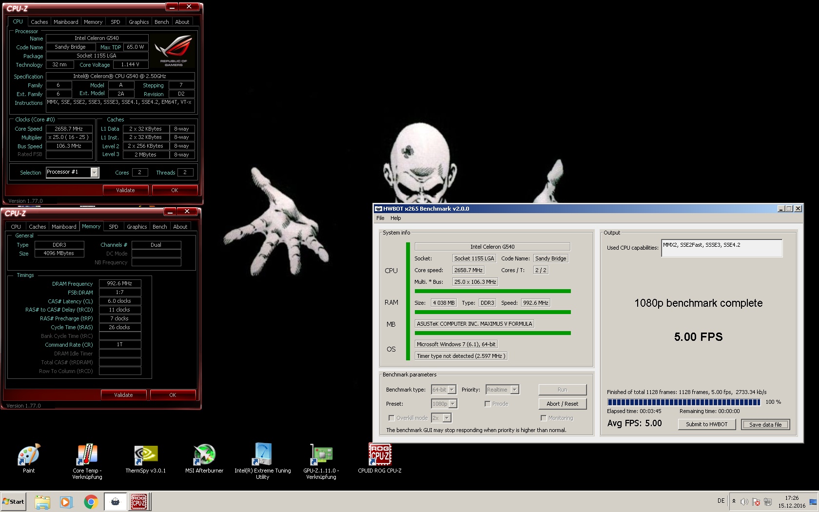819x512 pixels.
Task: Toggle the Monitoring checkbox
Action: tap(544, 418)
